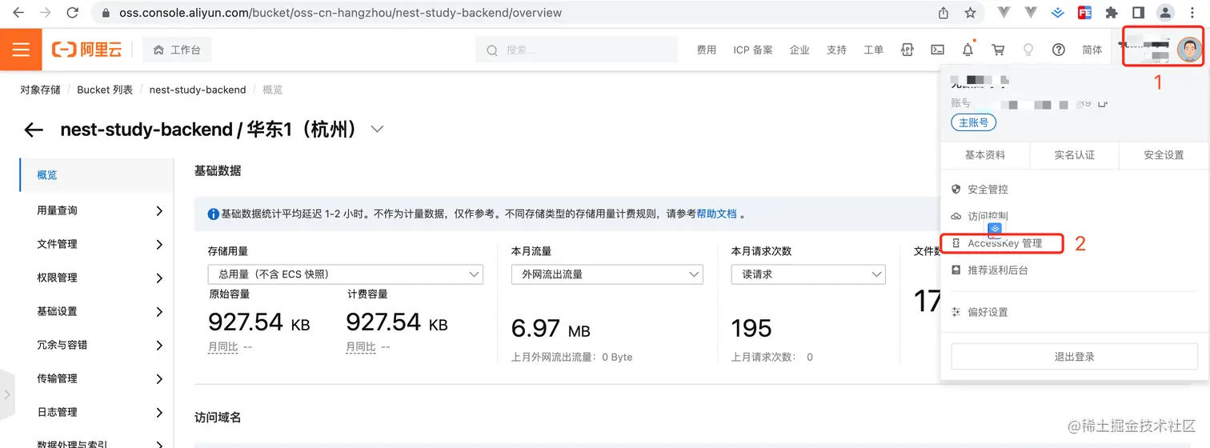Open the APP download icon
This screenshot has width=1210, height=448.
907,50
